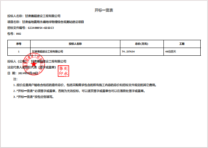The height and width of the screenshot is (148, 208).
Task: Click the project name line 项目名称
Action: (x=46, y=22)
